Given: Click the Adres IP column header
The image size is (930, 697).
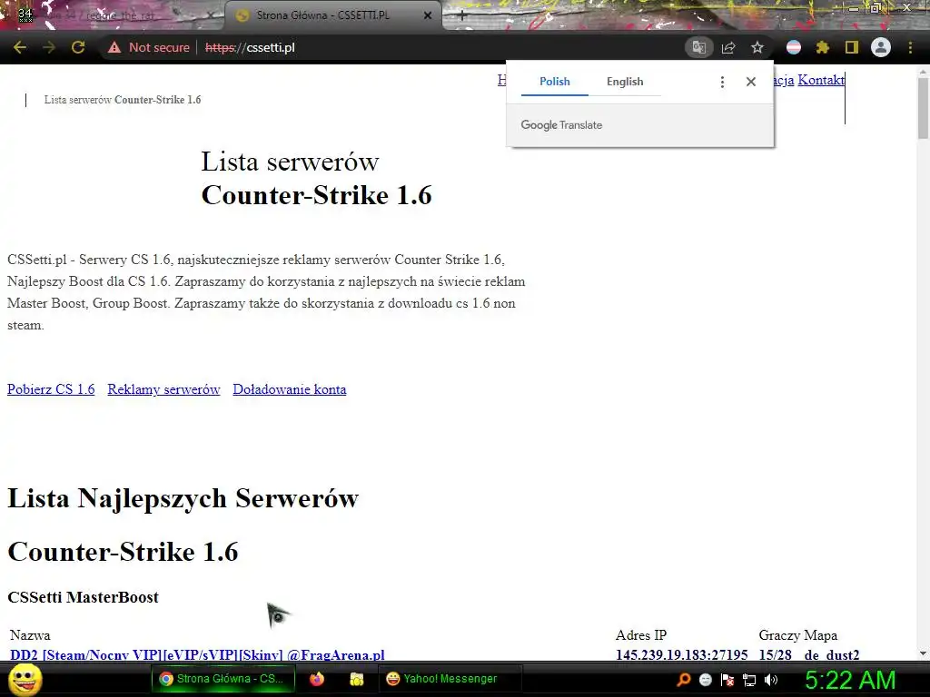Looking at the screenshot, I should [x=641, y=635].
